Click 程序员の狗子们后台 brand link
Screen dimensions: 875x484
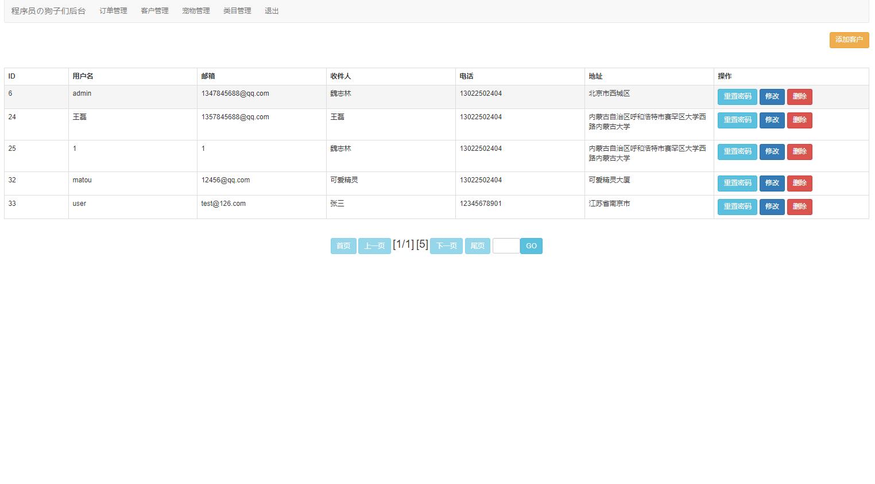pyautogui.click(x=48, y=10)
